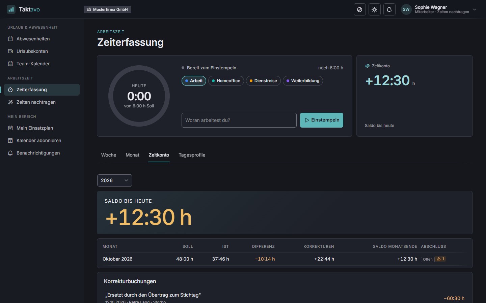Select the Dienstreise activity chip
Viewport: 486px width, 303px height.
(x=263, y=81)
